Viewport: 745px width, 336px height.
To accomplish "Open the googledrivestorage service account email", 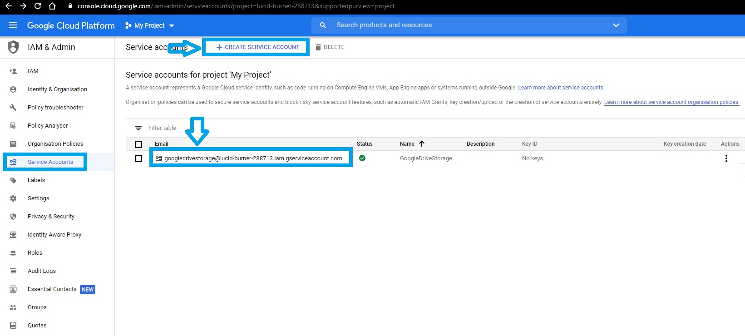I will point(253,158).
